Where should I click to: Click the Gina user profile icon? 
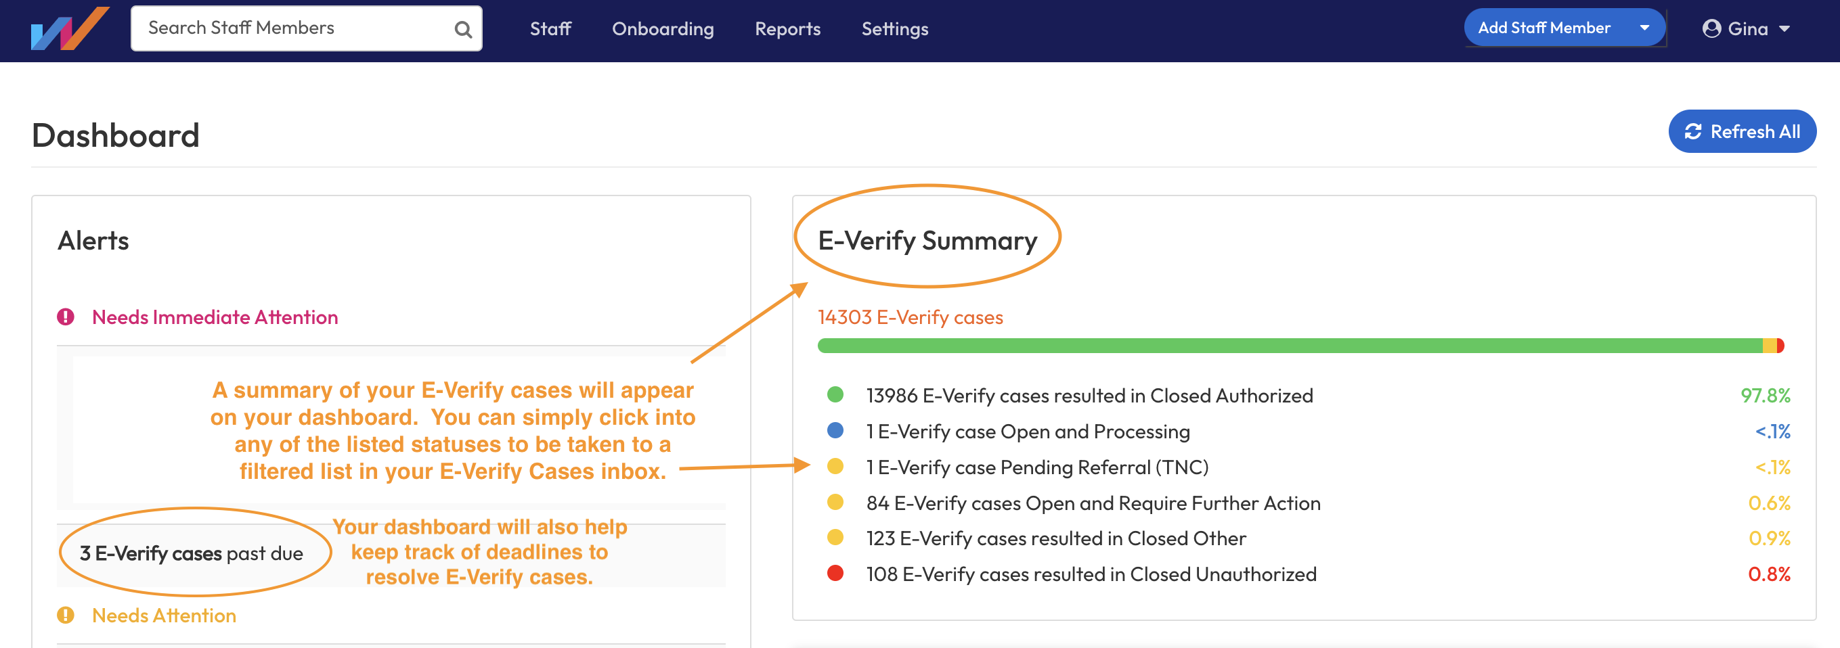coord(1711,28)
